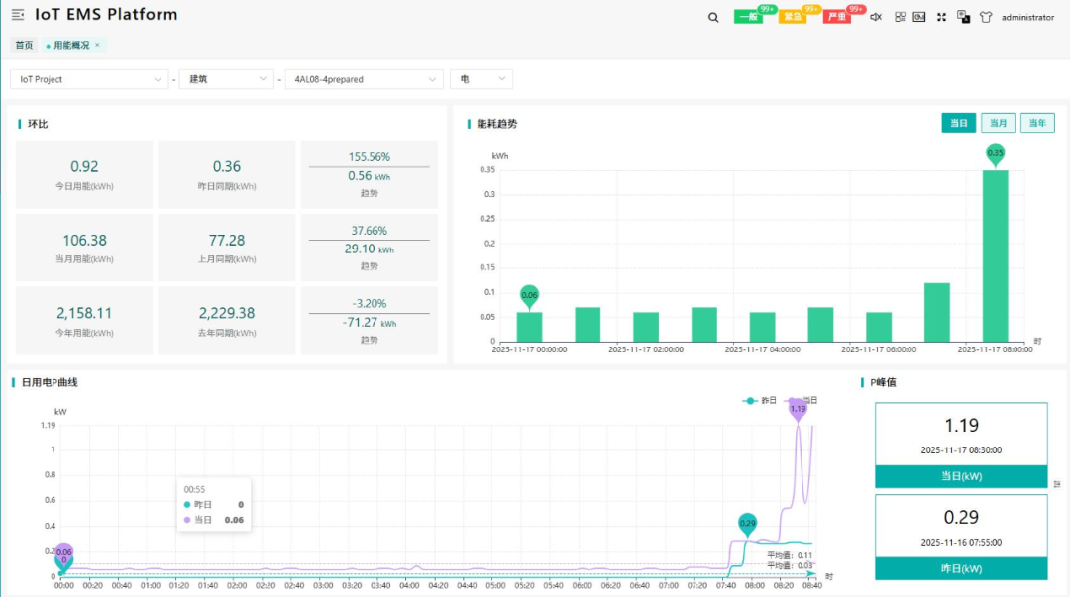Switch to the 首页 tab
Viewport: 1070px width, 597px height.
pyautogui.click(x=24, y=45)
